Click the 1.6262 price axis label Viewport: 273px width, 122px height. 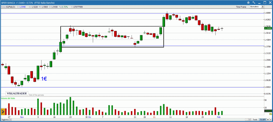[268, 20]
